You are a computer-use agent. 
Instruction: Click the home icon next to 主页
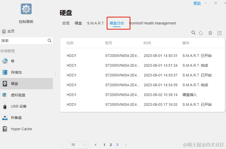(x=4, y=31)
